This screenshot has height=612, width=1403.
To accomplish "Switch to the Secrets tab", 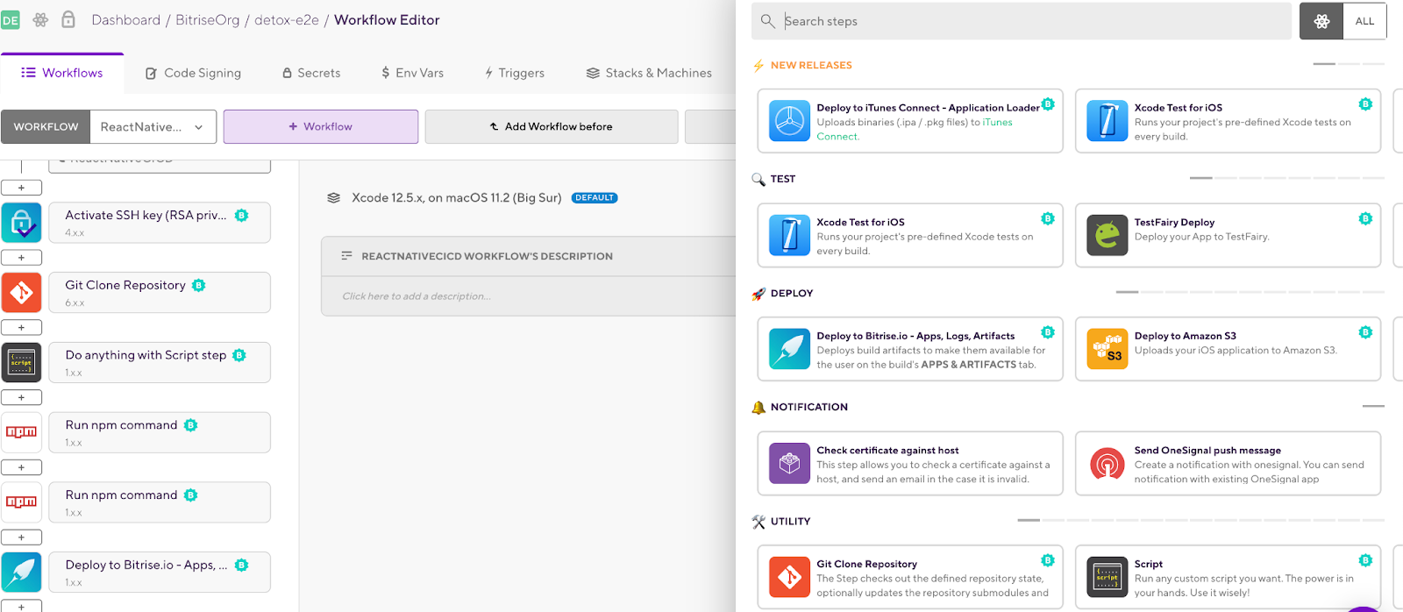I will [x=311, y=73].
